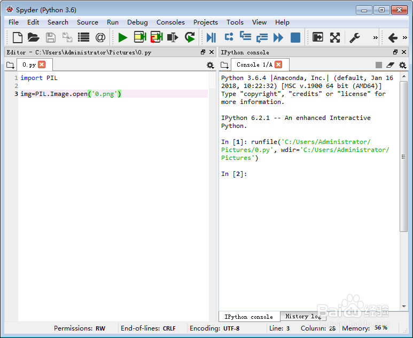Close the Console 1/A tab
413x338 pixels.
tap(278, 65)
